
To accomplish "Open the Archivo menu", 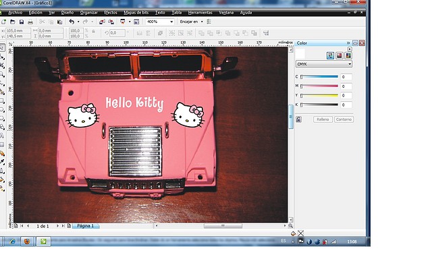I will pos(15,13).
